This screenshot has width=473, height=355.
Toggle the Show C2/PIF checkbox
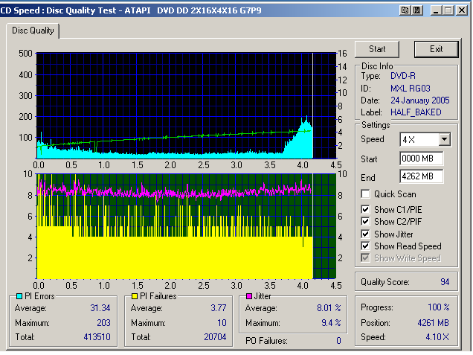point(366,221)
